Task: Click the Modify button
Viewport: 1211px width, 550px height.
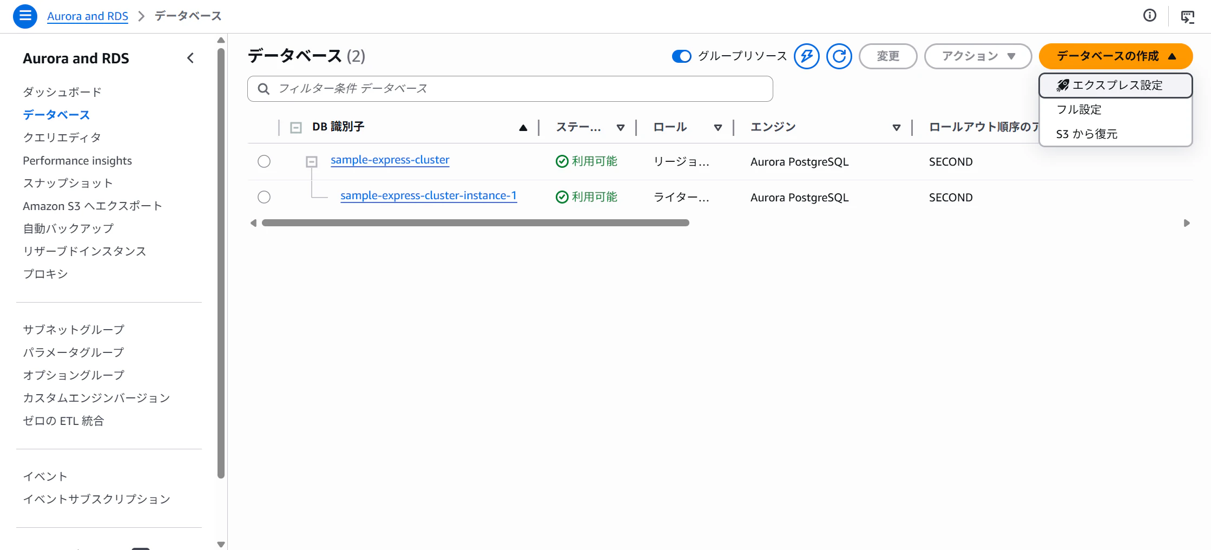Action: coord(888,56)
